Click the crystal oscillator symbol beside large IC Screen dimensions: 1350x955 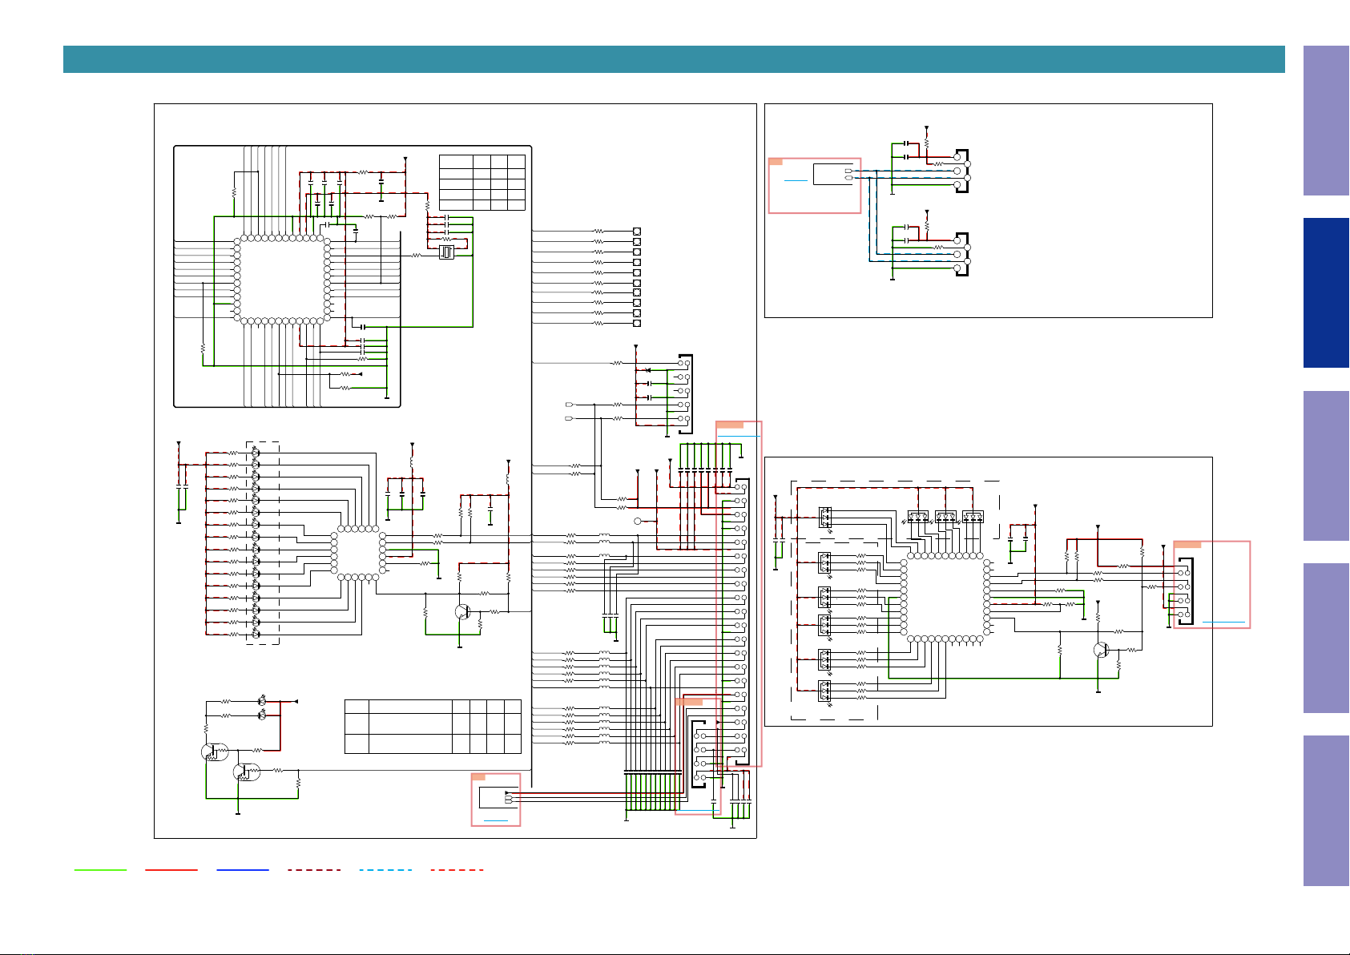446,253
